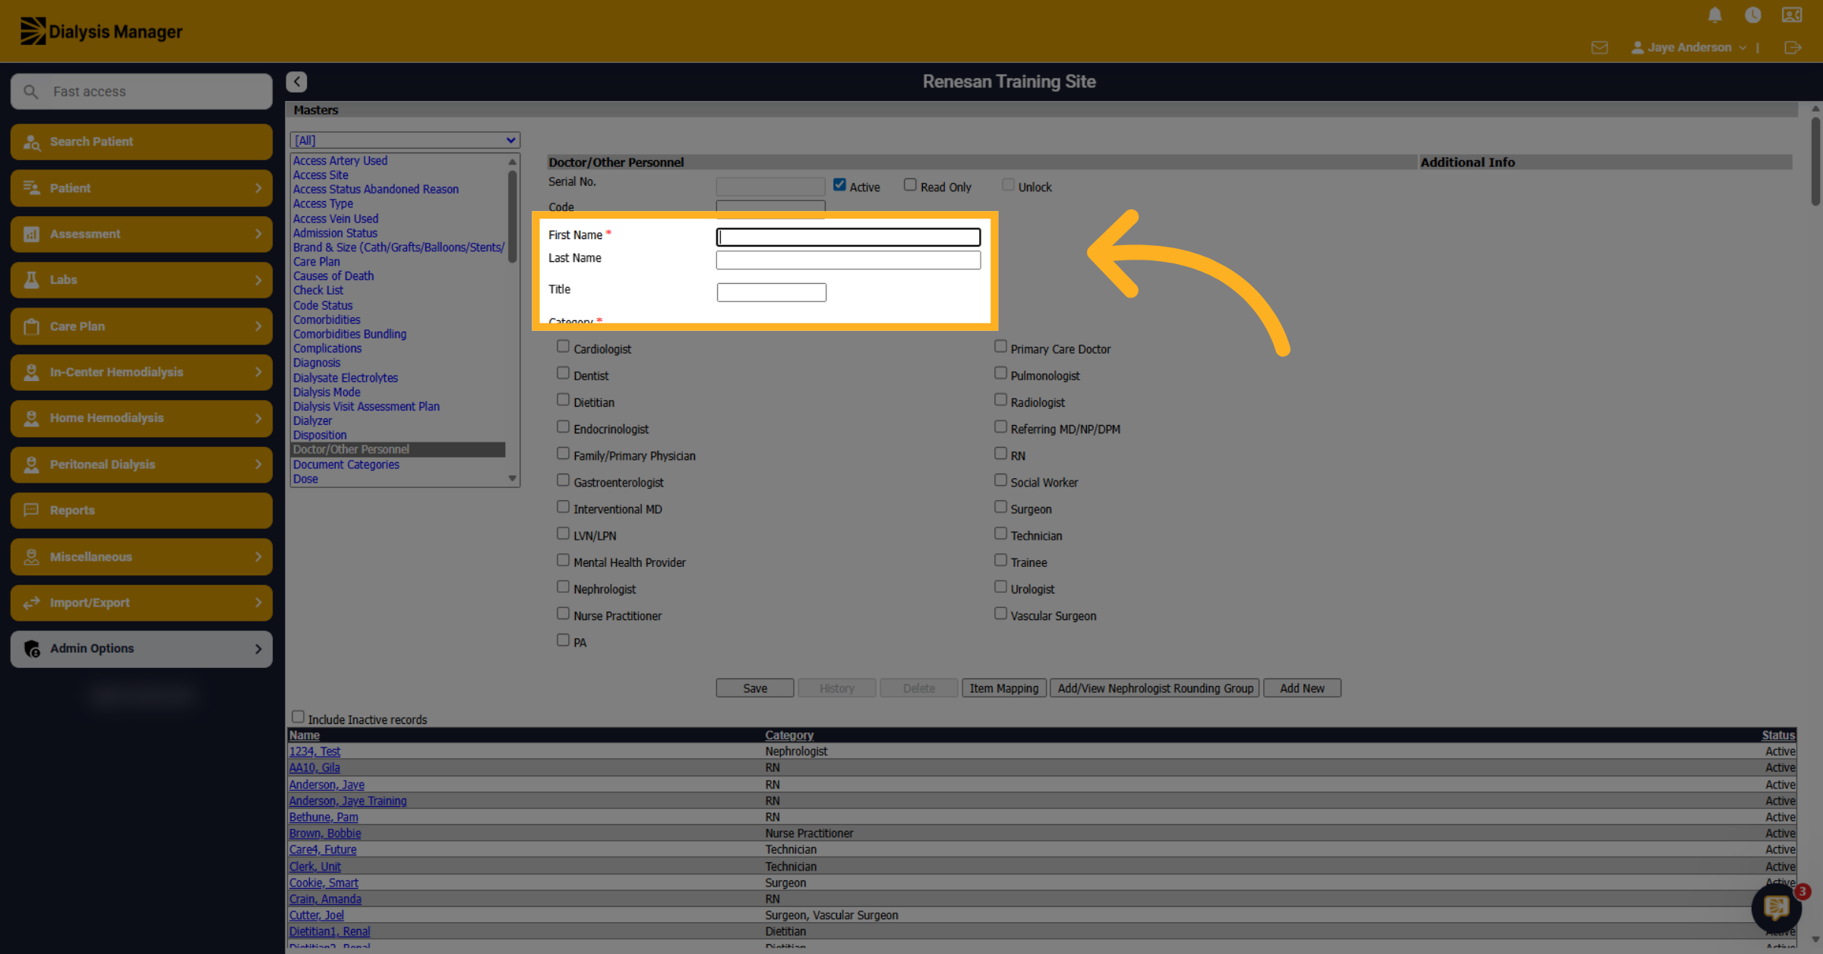Expand the In-Center Hemodialysis chevron
The image size is (1823, 954).
(258, 372)
